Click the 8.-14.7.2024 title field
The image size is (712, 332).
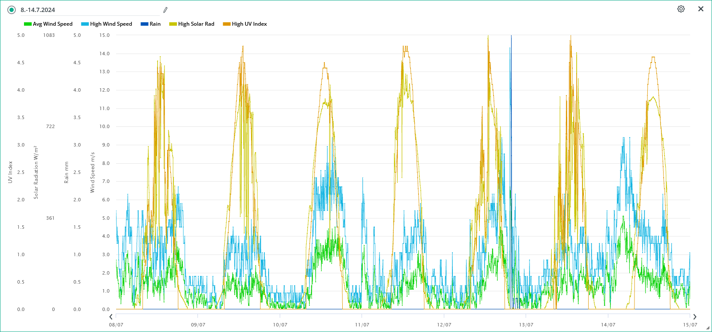(86, 10)
